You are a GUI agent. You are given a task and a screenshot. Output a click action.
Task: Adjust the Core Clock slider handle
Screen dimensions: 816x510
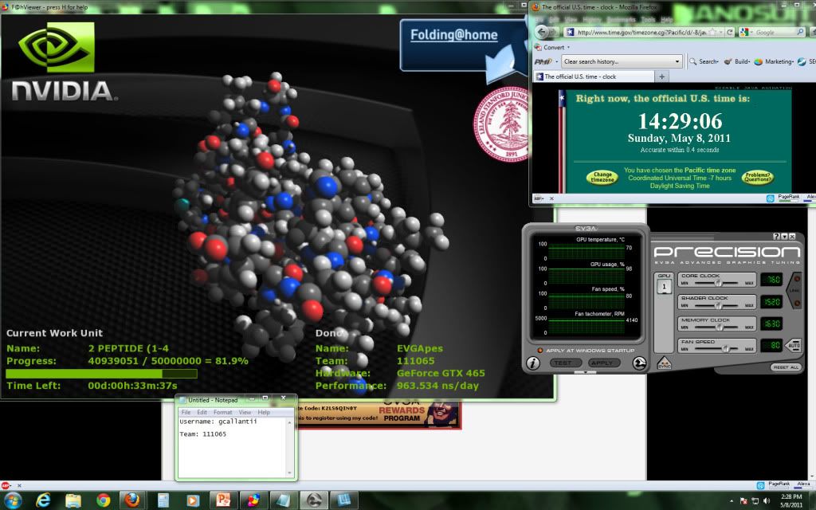pyautogui.click(x=718, y=281)
